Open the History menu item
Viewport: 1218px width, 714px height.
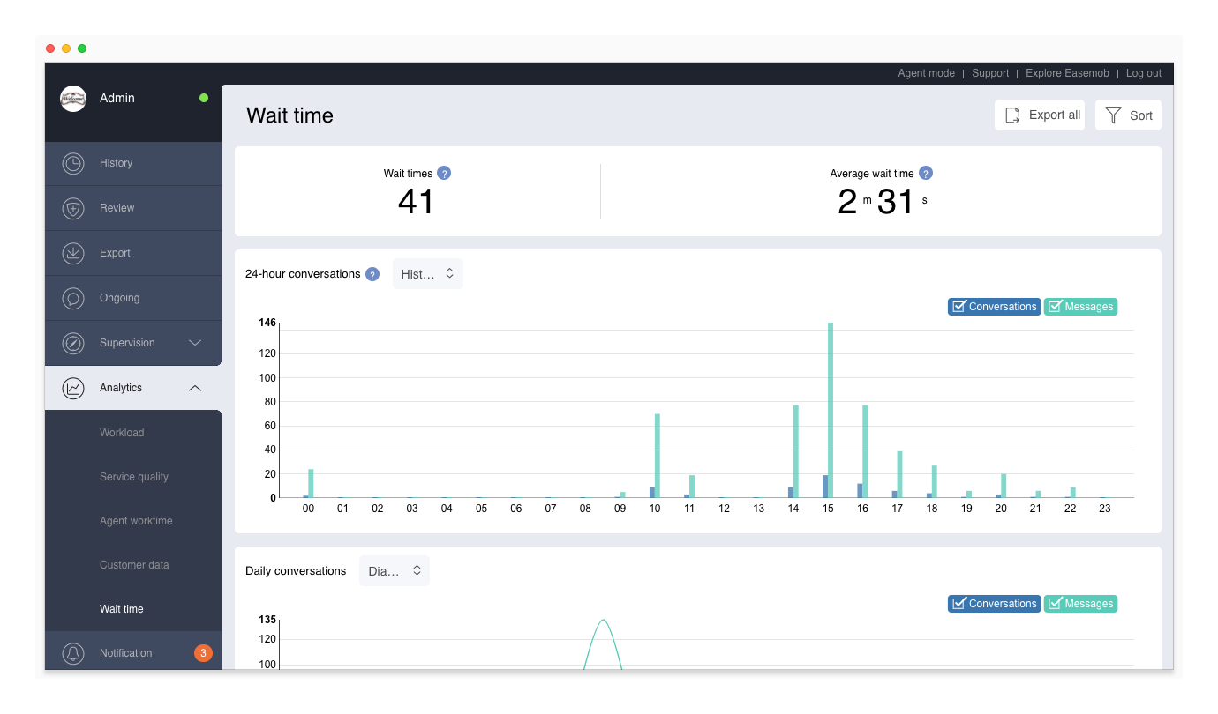coord(133,163)
